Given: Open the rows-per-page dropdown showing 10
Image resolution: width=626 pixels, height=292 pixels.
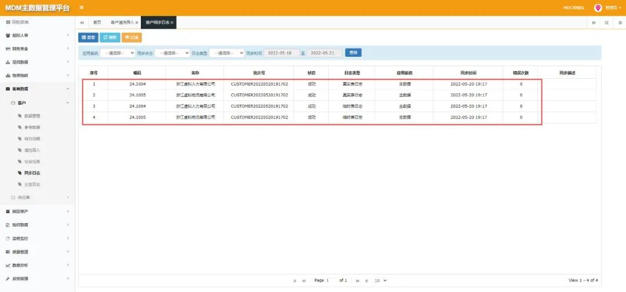Looking at the screenshot, I should 380,280.
